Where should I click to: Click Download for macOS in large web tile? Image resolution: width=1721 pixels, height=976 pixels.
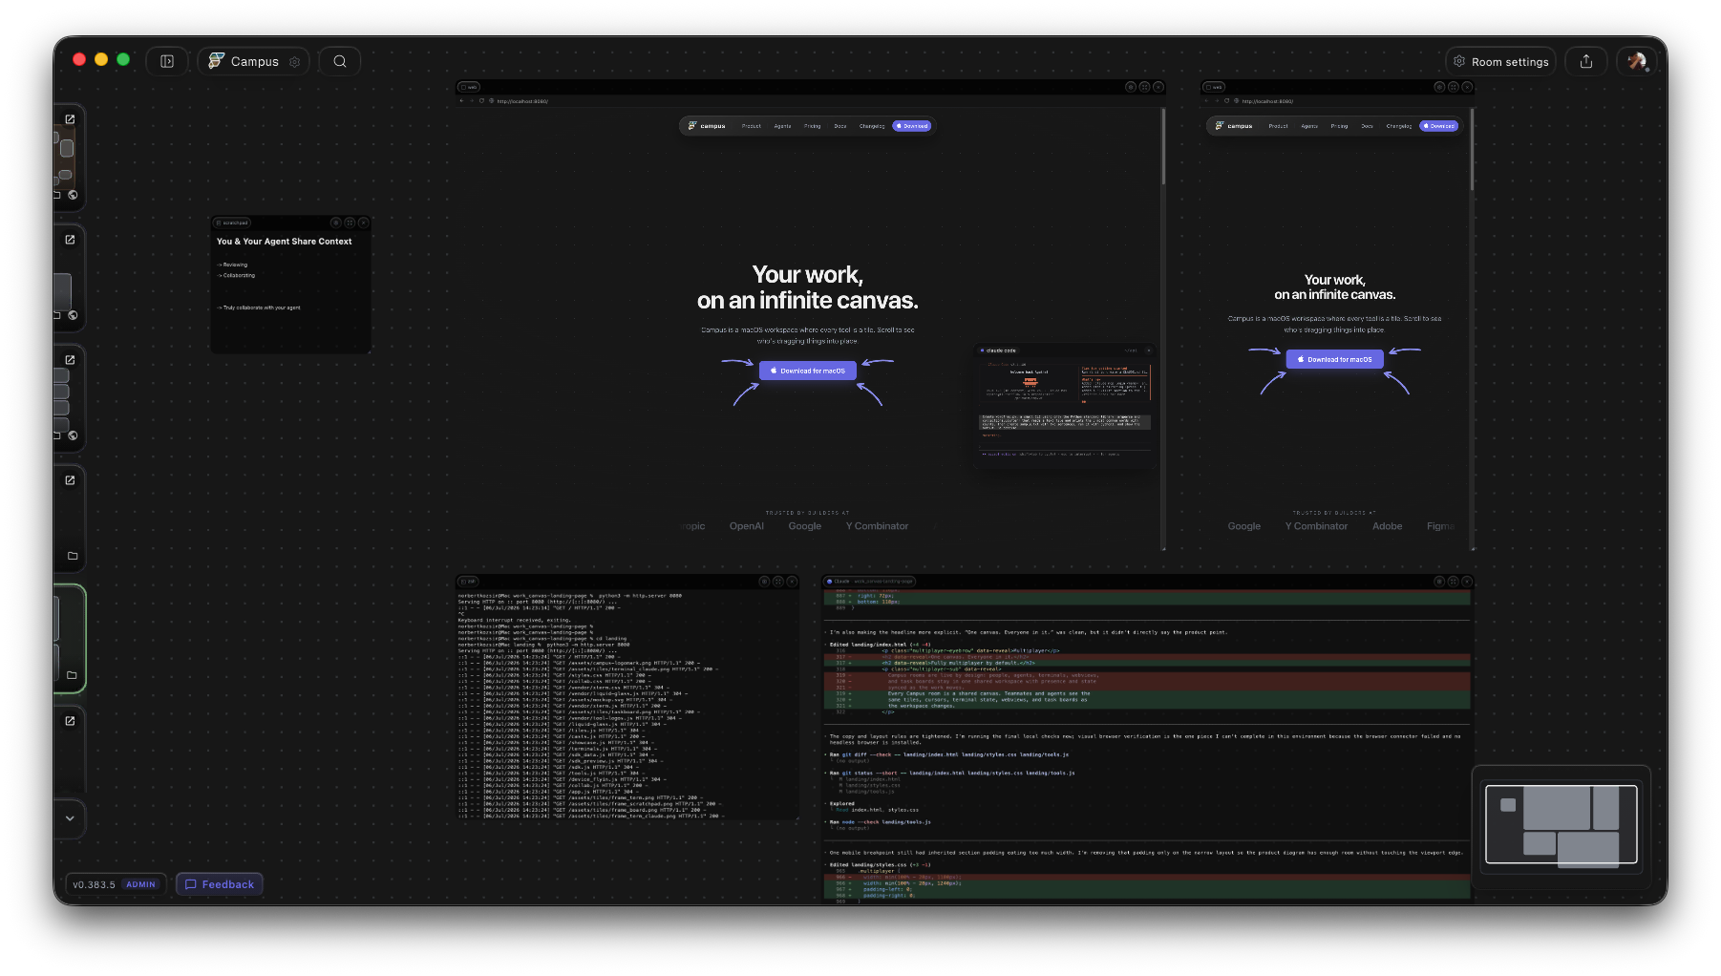click(x=808, y=371)
